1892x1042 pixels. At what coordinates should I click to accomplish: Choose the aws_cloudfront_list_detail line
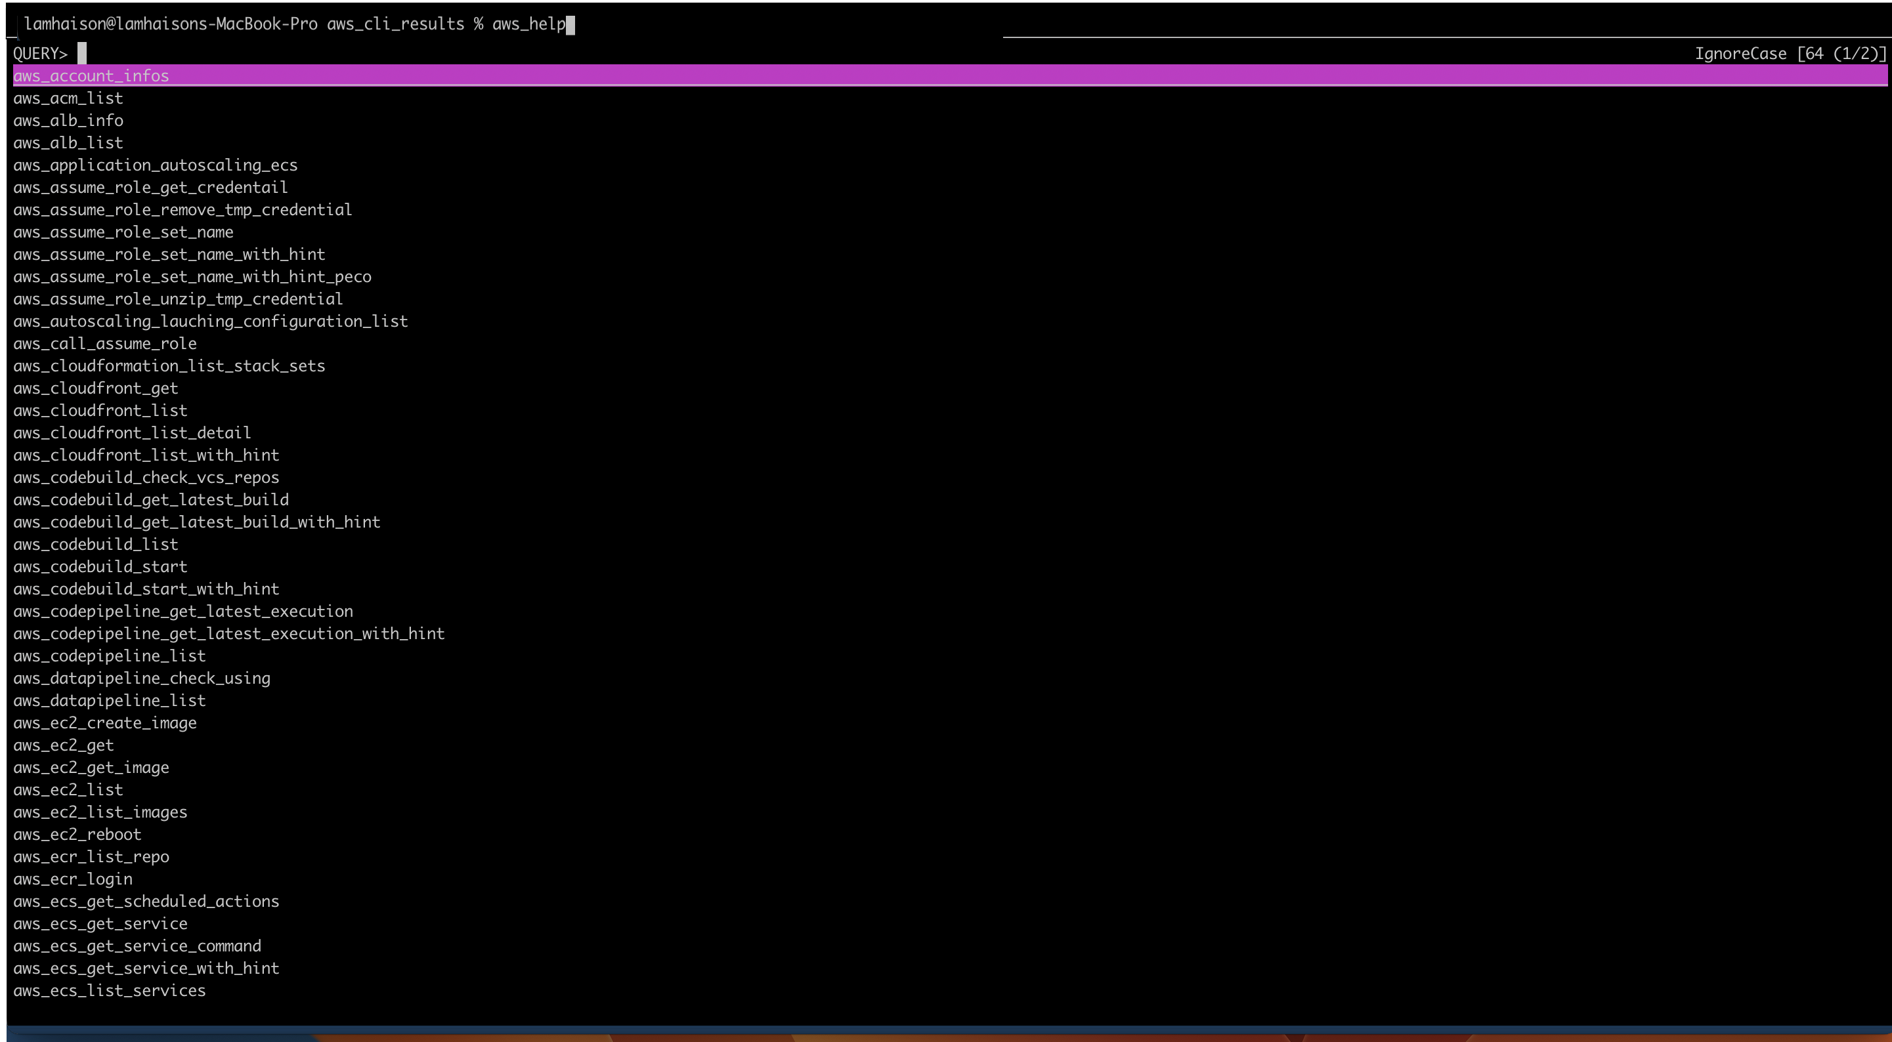pos(131,432)
